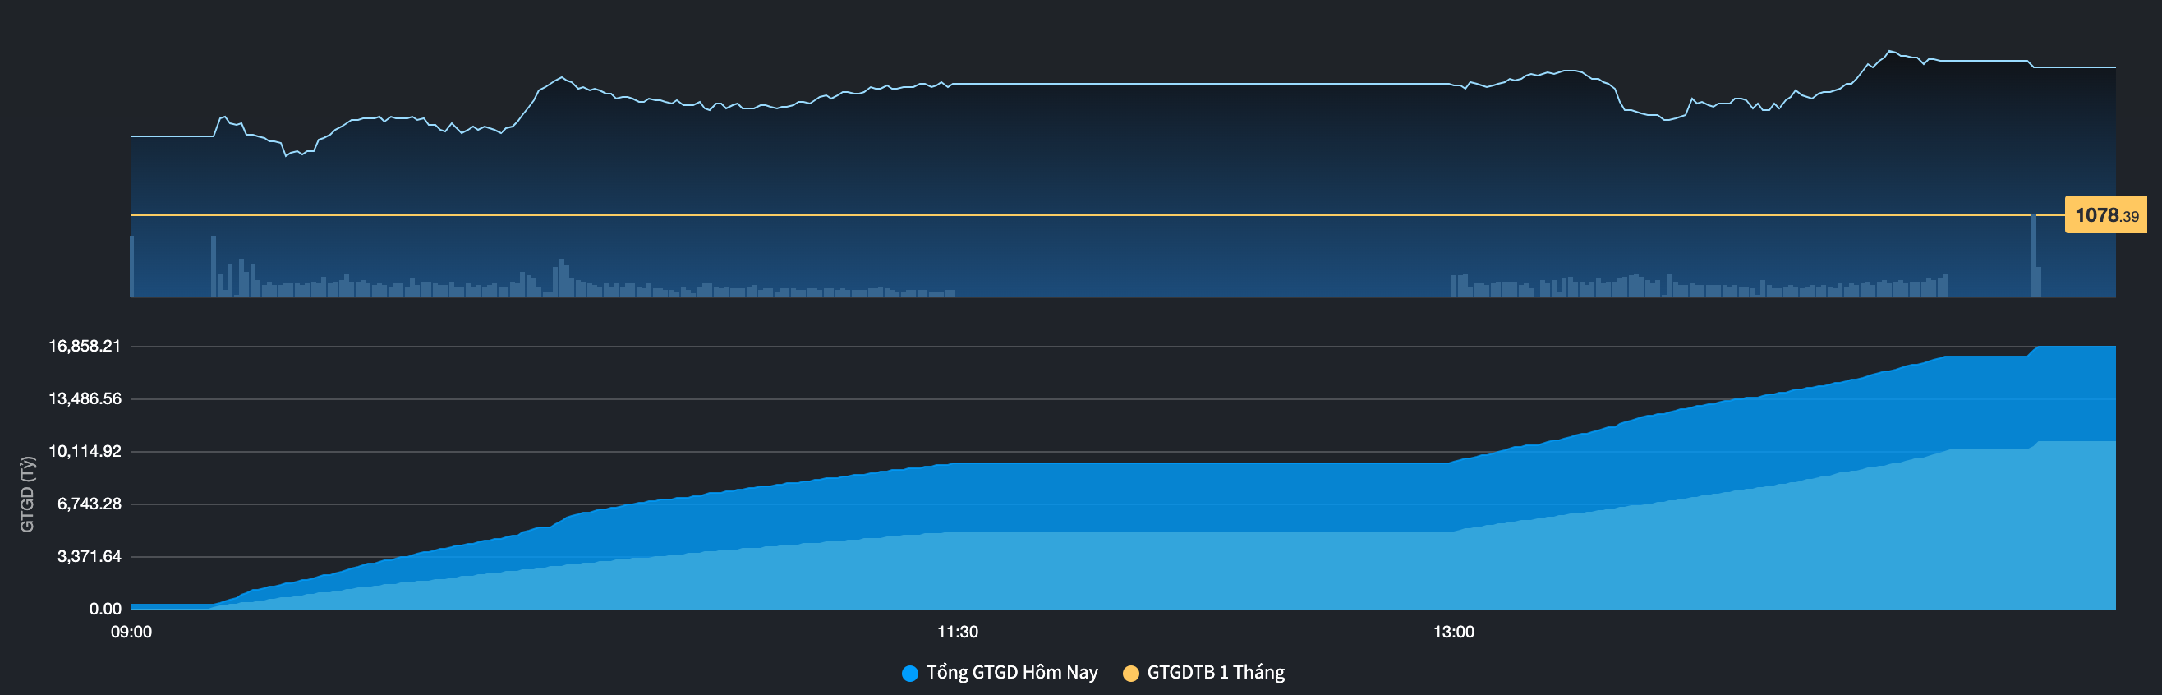Viewport: 2162px width, 695px height.
Task: Select the 11:30 time axis label
Action: point(958,632)
